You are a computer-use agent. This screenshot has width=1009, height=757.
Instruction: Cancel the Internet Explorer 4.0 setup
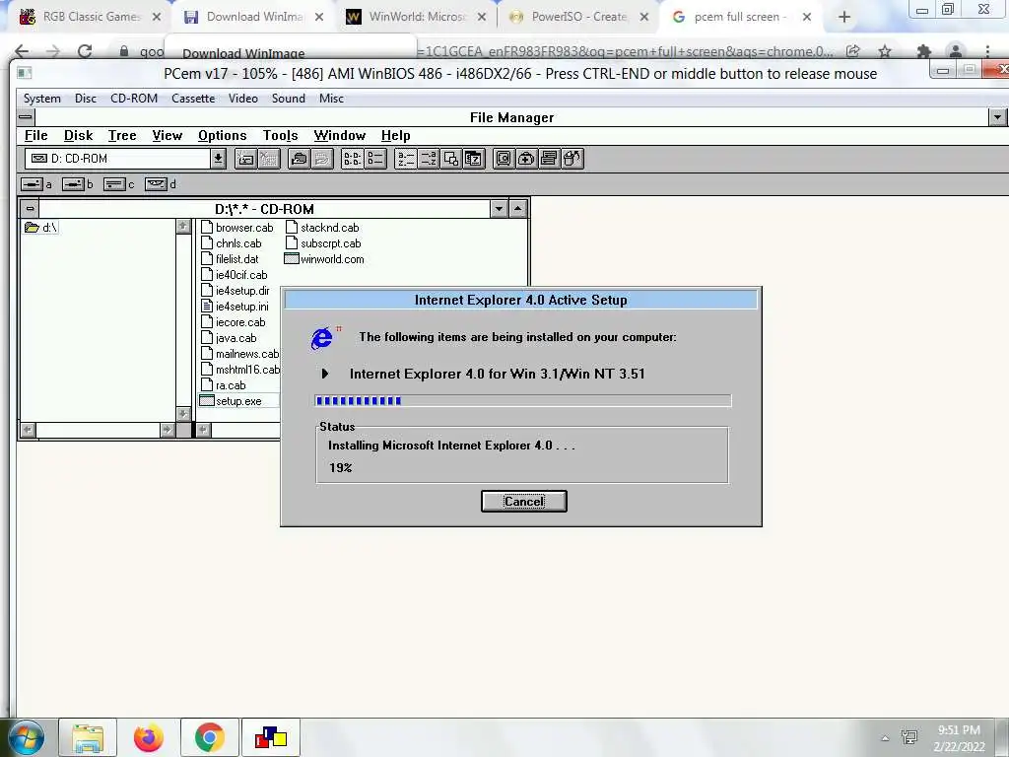pos(524,502)
